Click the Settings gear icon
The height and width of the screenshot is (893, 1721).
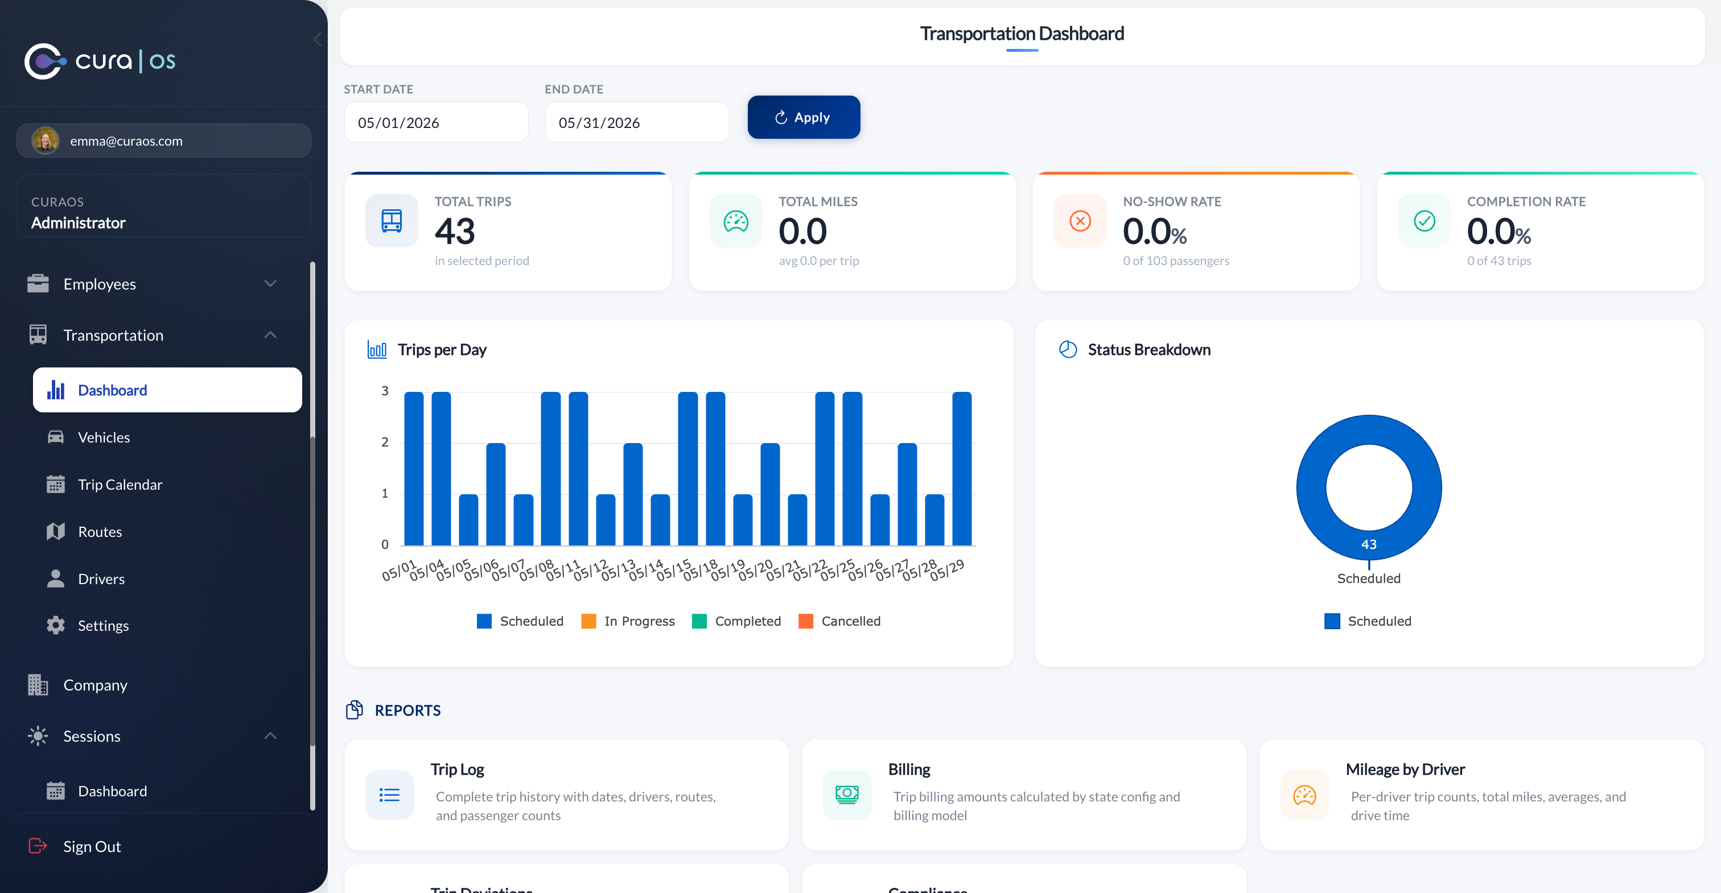click(x=55, y=626)
